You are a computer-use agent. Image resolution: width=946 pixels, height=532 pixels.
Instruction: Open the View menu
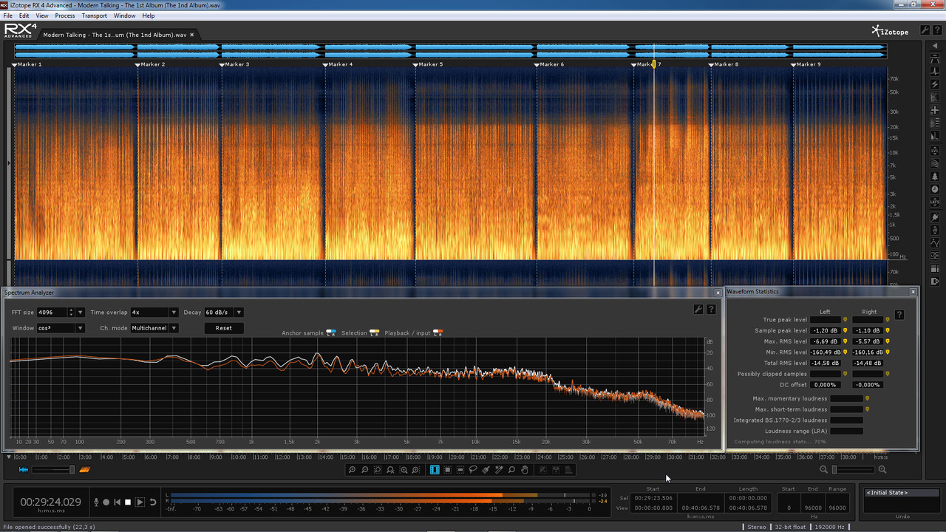(x=42, y=16)
